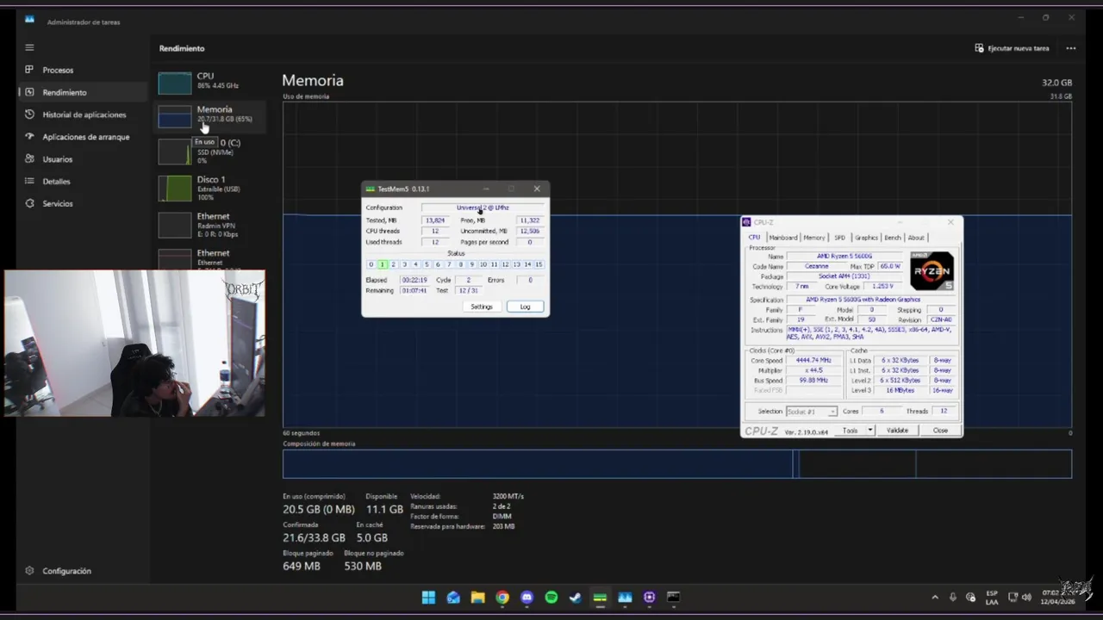Viewport: 1103px width, 620px height.
Task: Open Discord from the taskbar
Action: 527,598
